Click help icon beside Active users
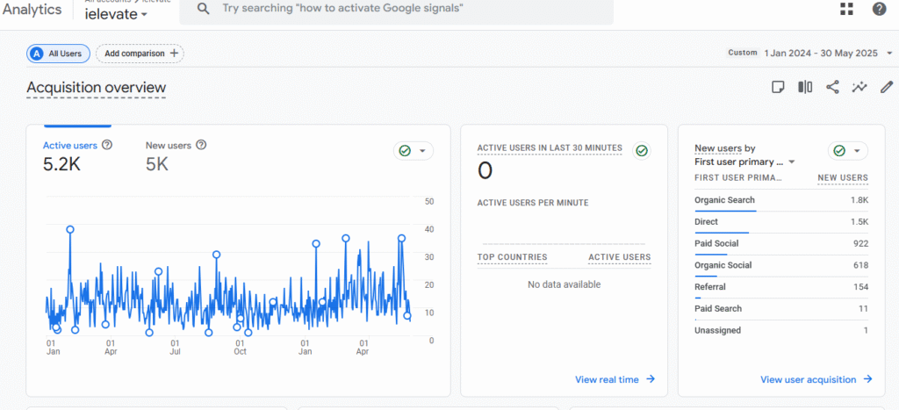Screen dimensions: 899x410 (x=107, y=145)
